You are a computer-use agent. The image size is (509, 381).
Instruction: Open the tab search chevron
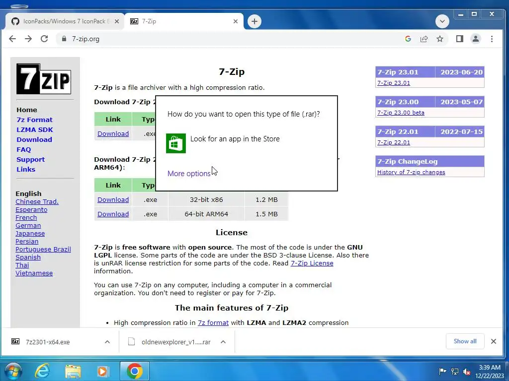tap(442, 21)
